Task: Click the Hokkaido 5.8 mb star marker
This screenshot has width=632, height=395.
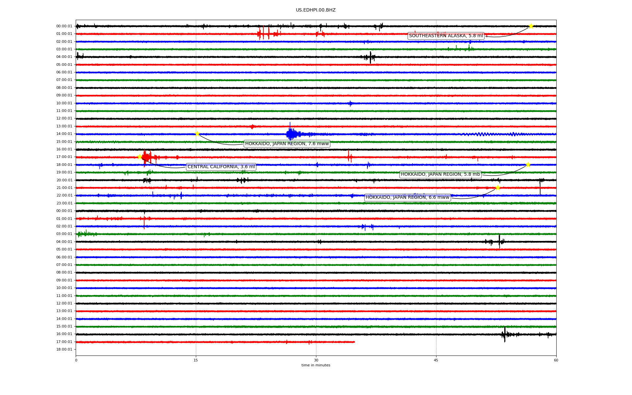Action: point(528,165)
